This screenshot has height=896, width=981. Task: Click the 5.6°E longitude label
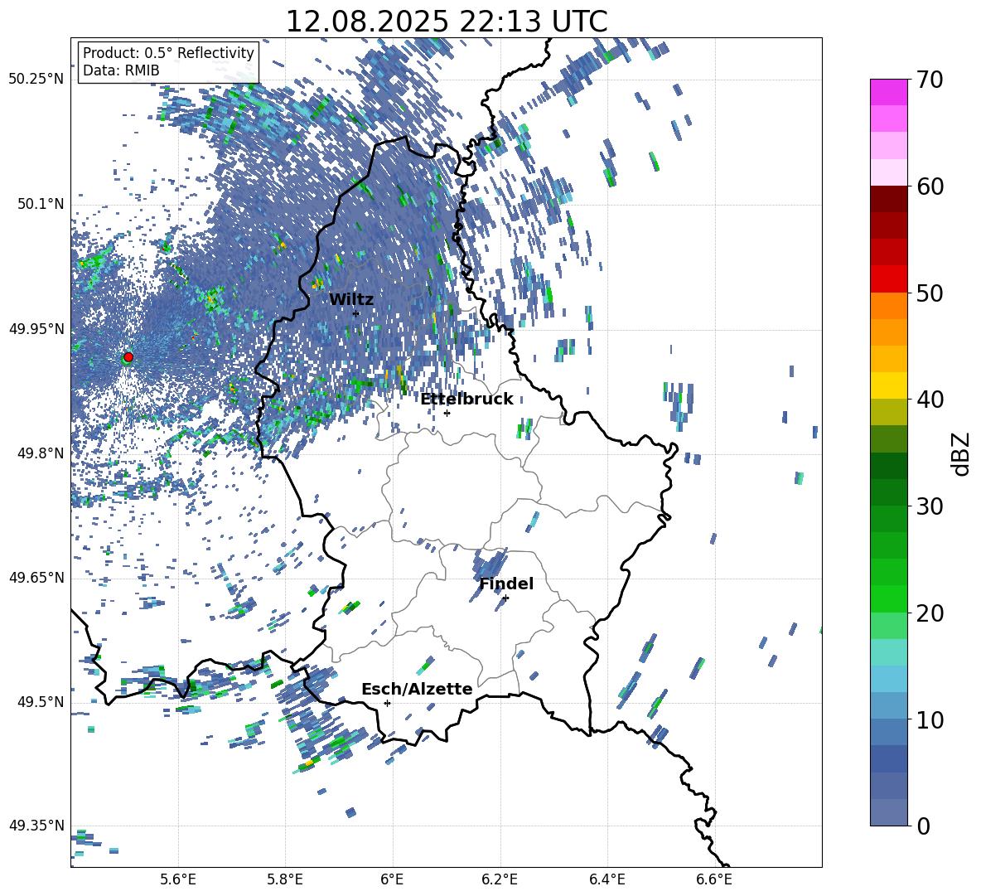(178, 879)
